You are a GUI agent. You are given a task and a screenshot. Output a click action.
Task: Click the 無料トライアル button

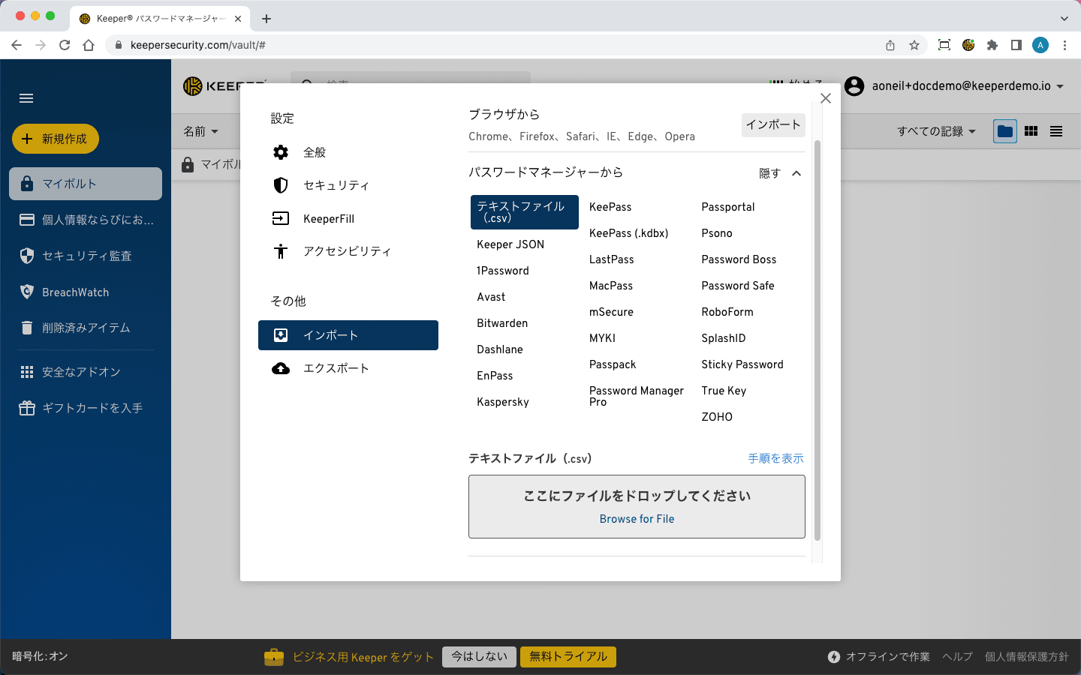(568, 656)
